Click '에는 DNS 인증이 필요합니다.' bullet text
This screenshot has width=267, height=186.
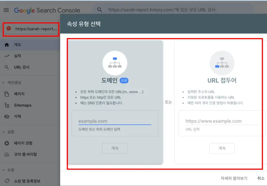coord(101,103)
